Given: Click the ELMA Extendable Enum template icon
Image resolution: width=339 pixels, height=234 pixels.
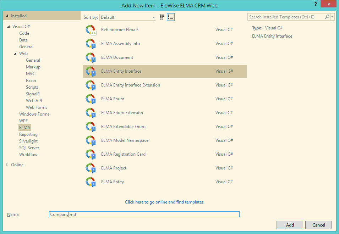Looking at the screenshot, I should [91, 127].
